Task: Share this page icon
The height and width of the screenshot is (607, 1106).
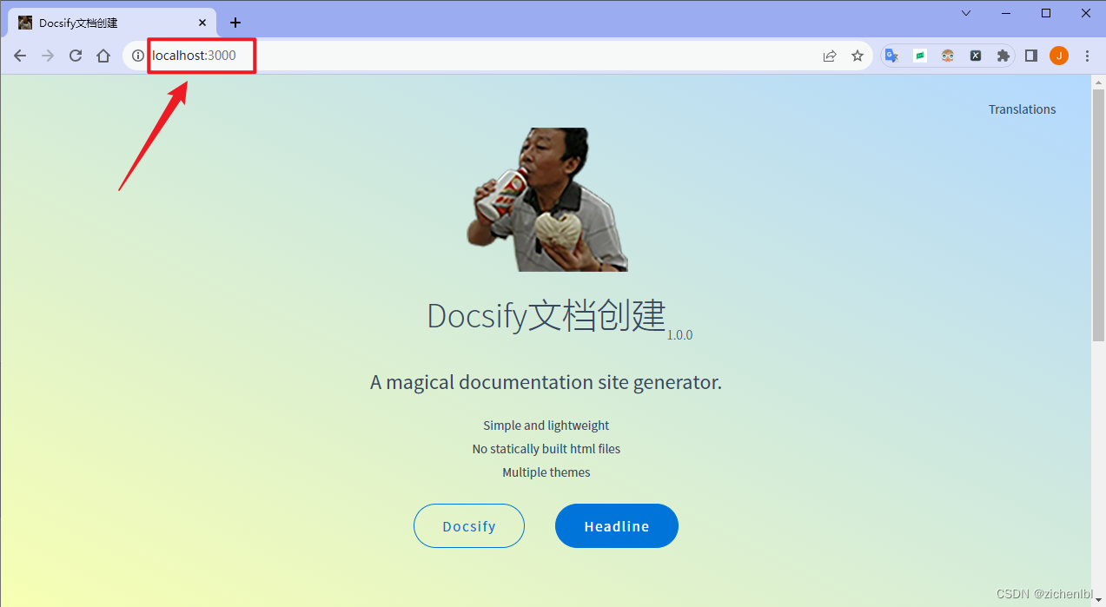Action: tap(830, 56)
